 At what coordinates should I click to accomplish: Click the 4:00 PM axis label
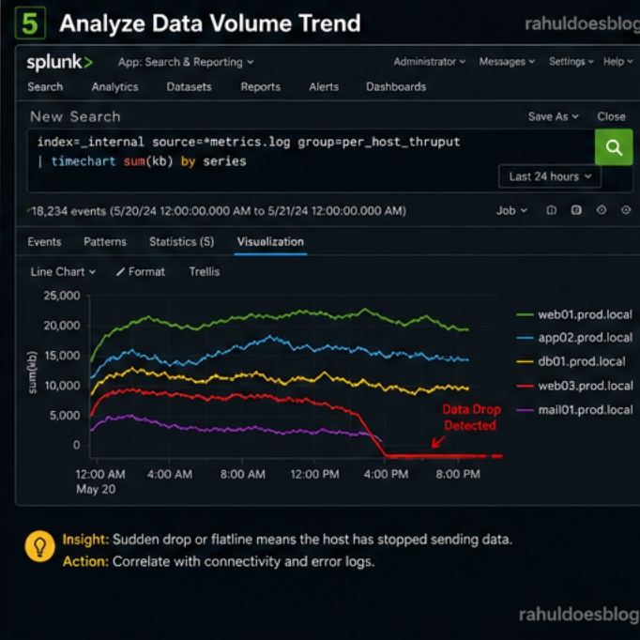point(386,474)
